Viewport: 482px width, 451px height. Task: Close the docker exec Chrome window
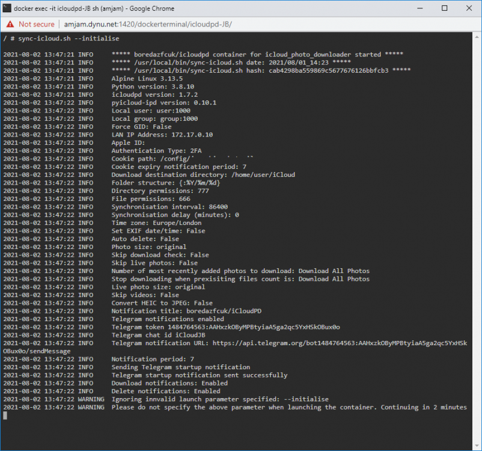pyautogui.click(x=469, y=8)
